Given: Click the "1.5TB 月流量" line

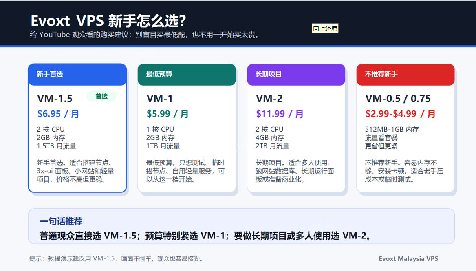Looking at the screenshot, I should click(x=57, y=146).
